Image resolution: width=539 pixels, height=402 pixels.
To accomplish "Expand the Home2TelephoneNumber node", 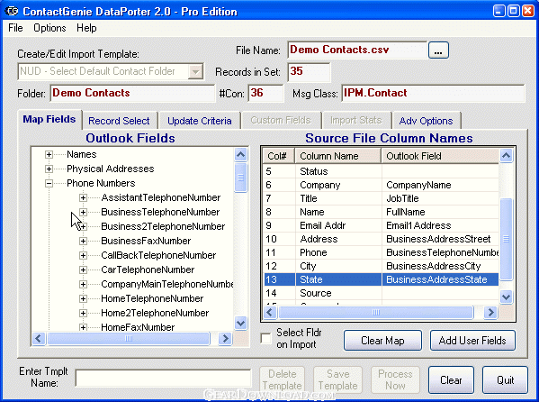I will pos(83,313).
